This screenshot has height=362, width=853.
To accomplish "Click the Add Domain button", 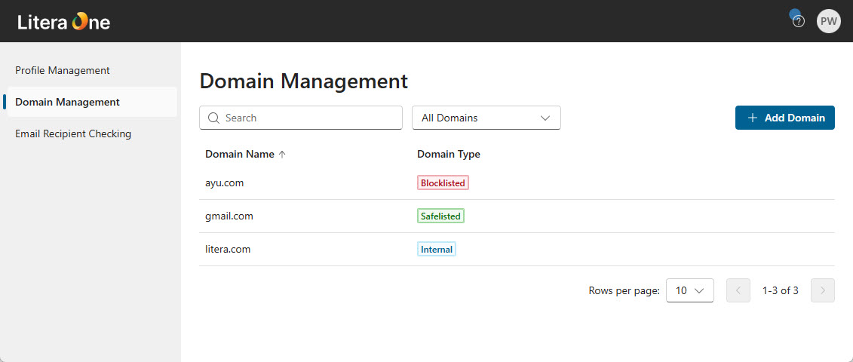I will (x=785, y=118).
